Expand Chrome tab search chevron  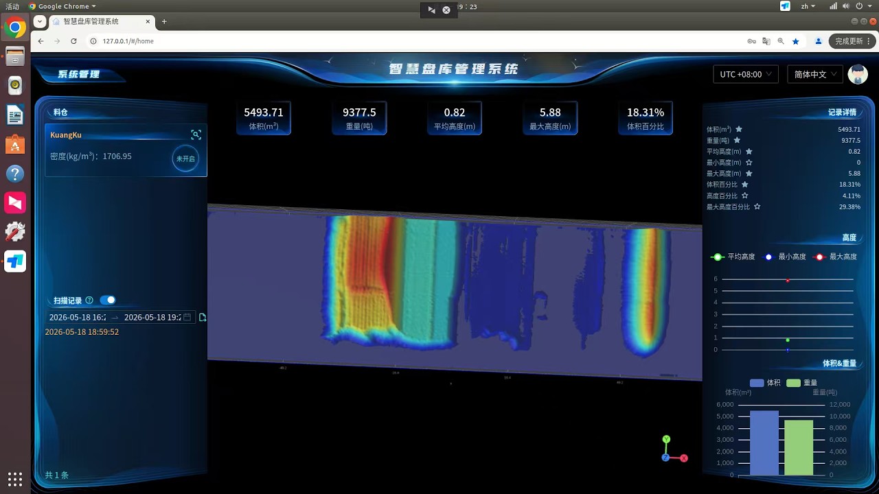coord(41,21)
